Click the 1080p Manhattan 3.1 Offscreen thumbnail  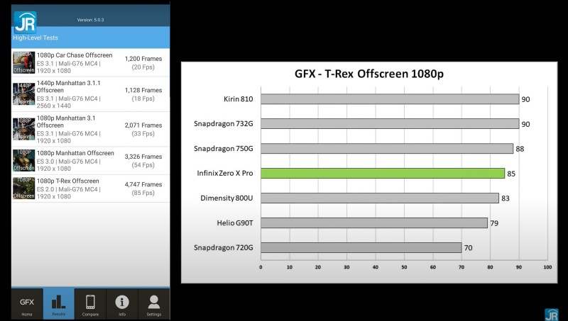tap(23, 129)
